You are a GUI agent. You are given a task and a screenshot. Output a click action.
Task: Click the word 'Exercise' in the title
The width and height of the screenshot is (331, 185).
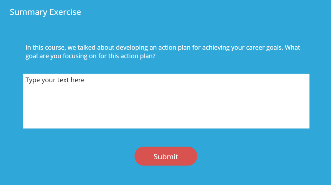point(65,12)
